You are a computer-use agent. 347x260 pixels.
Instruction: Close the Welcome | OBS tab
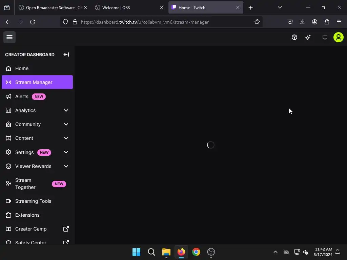point(162,7)
